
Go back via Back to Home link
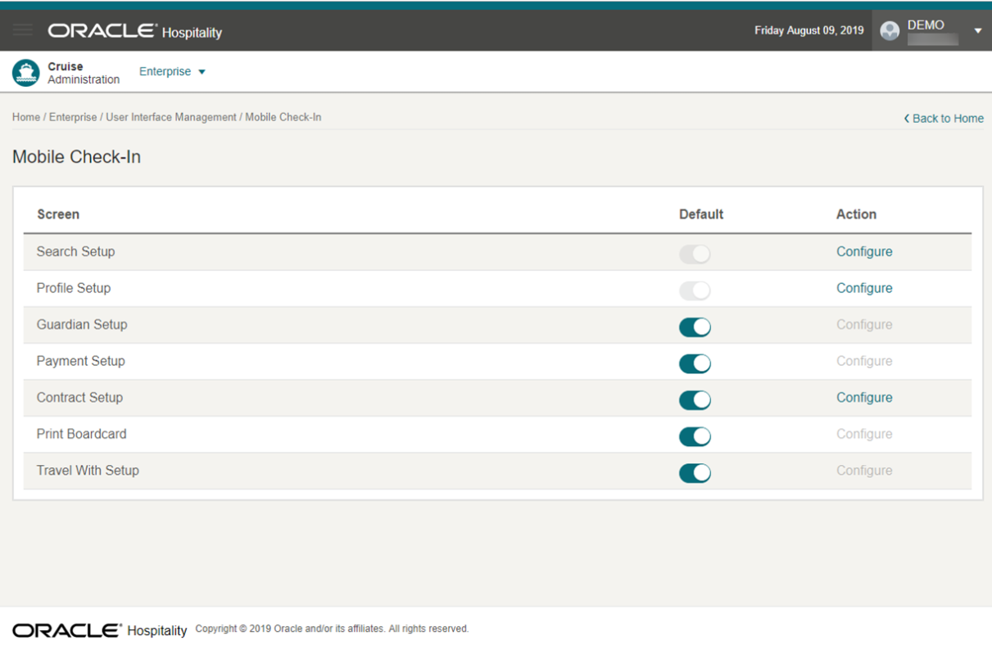(x=944, y=119)
